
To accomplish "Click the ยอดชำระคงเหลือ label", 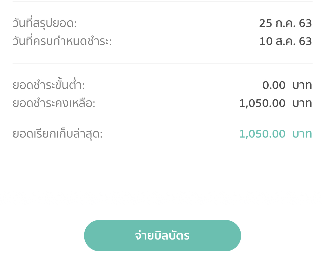I will point(54,103).
